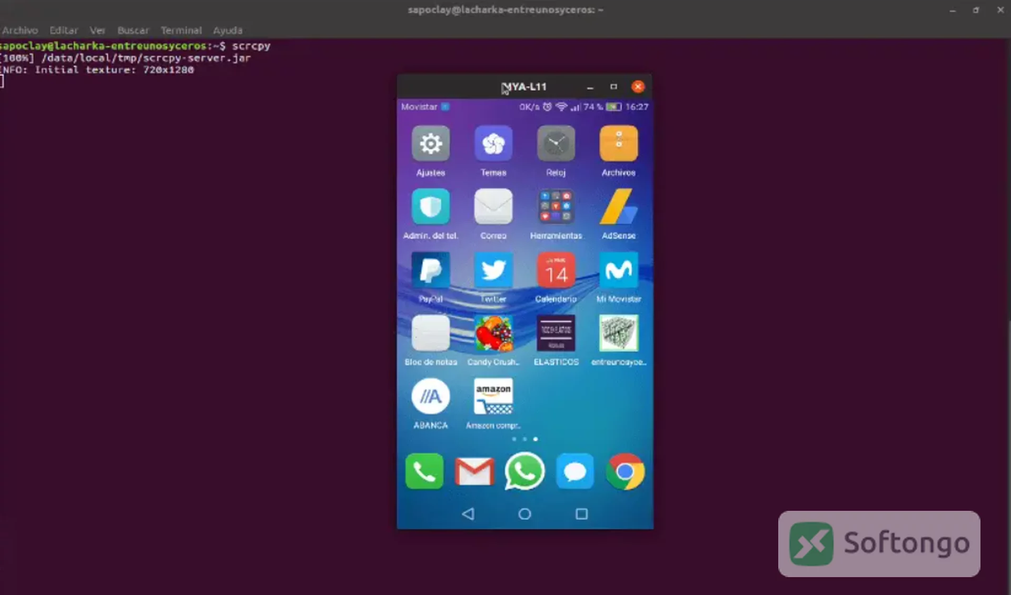Open the entreunosyceros shortcut
This screenshot has height=595, width=1011.
(619, 333)
